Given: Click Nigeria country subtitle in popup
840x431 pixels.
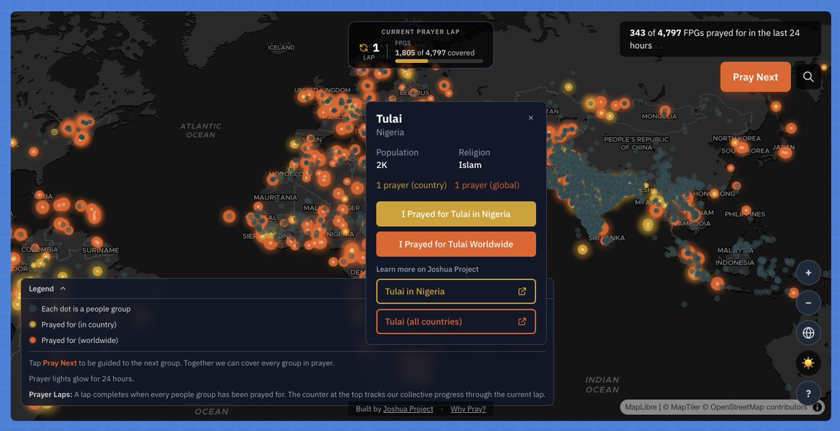Looking at the screenshot, I should (391, 132).
